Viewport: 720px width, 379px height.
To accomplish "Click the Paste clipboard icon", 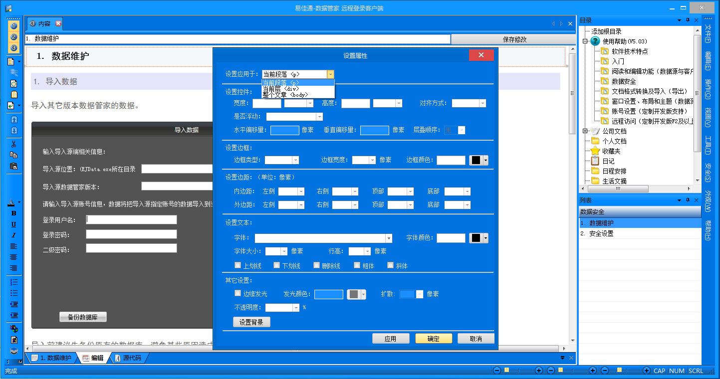I will (x=14, y=166).
